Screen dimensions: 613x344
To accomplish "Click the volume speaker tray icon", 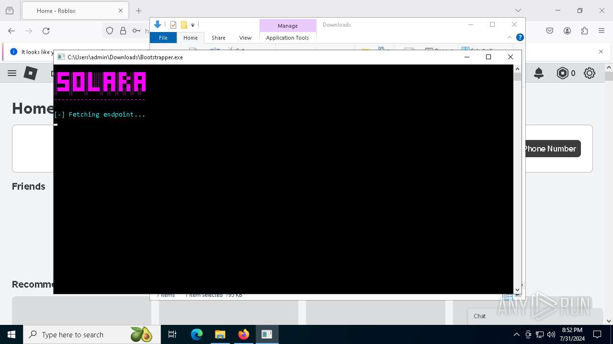I will (551, 334).
